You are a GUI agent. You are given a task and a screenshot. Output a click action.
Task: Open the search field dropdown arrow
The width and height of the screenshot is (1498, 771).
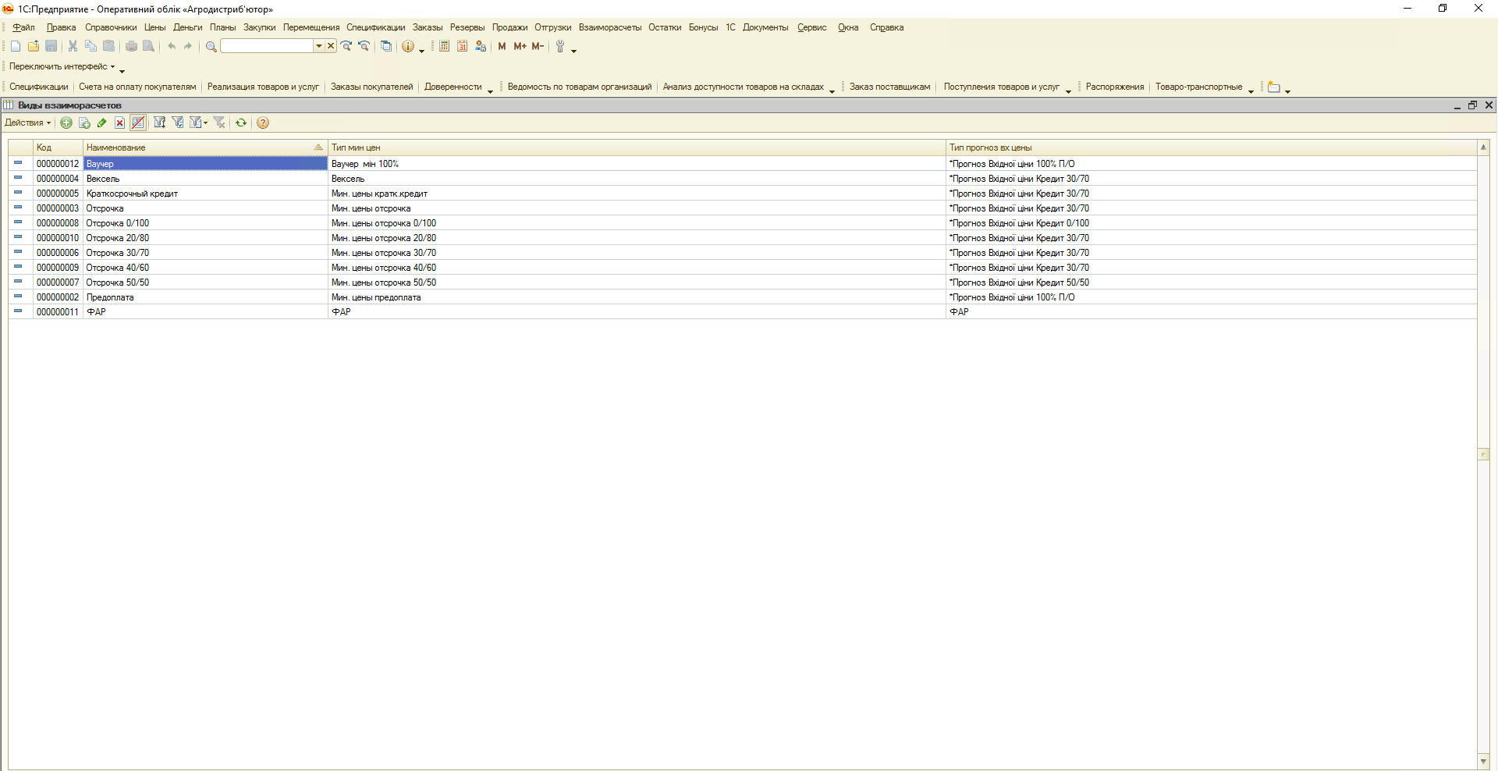(x=318, y=46)
